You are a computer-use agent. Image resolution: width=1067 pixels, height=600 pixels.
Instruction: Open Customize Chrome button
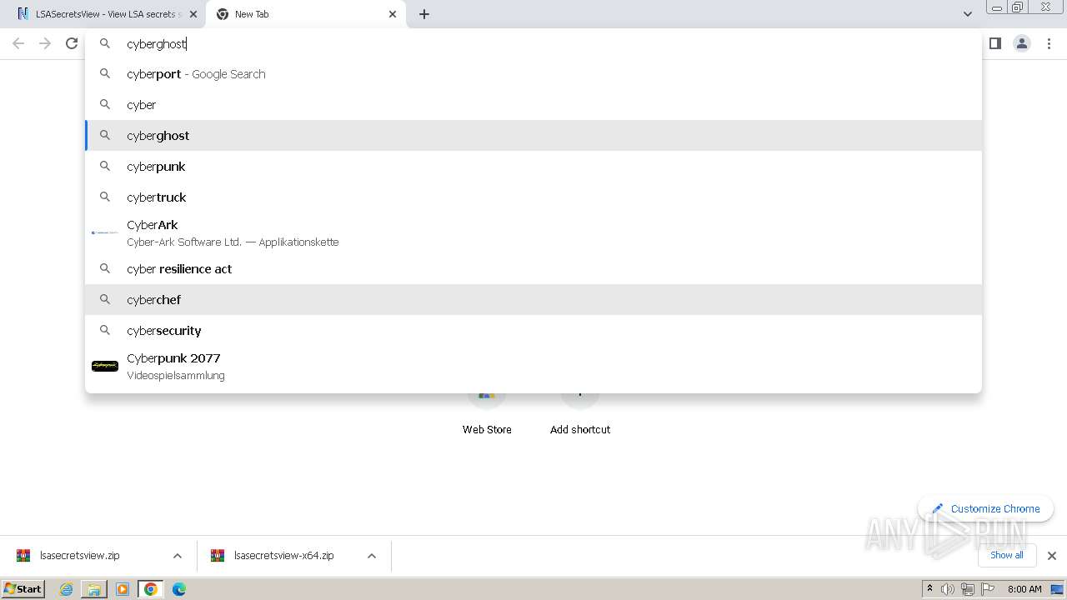point(986,508)
